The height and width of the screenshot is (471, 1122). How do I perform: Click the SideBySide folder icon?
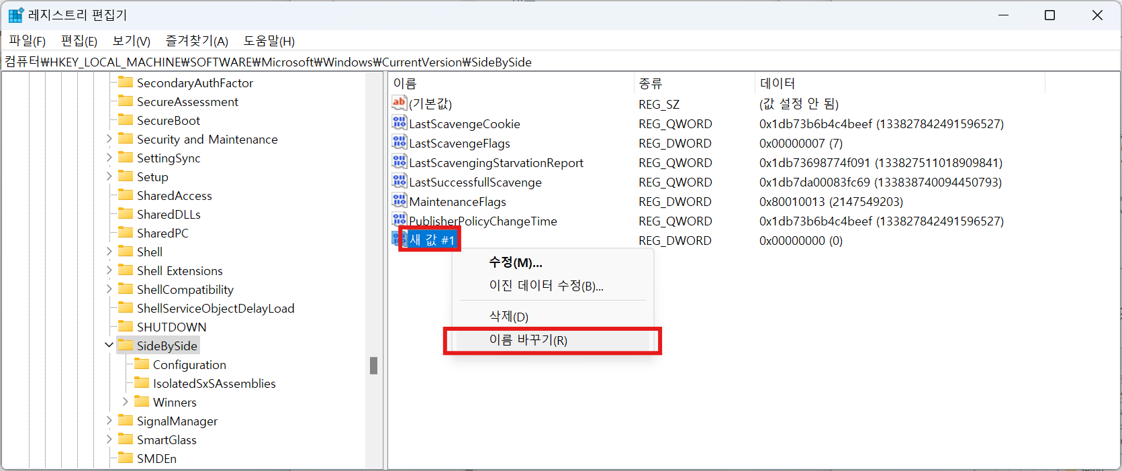pyautogui.click(x=126, y=346)
